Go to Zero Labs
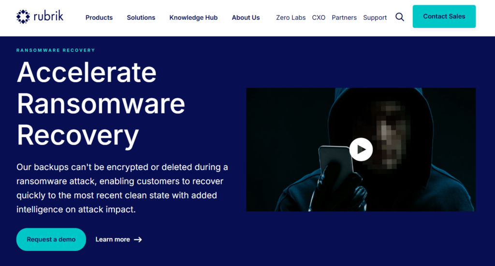 point(291,18)
